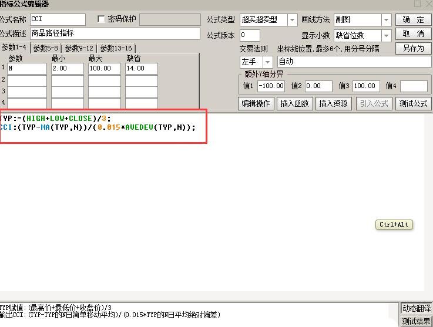Screen dimensions: 433x327
Task: Click the 取消 button
Action: click(413, 34)
